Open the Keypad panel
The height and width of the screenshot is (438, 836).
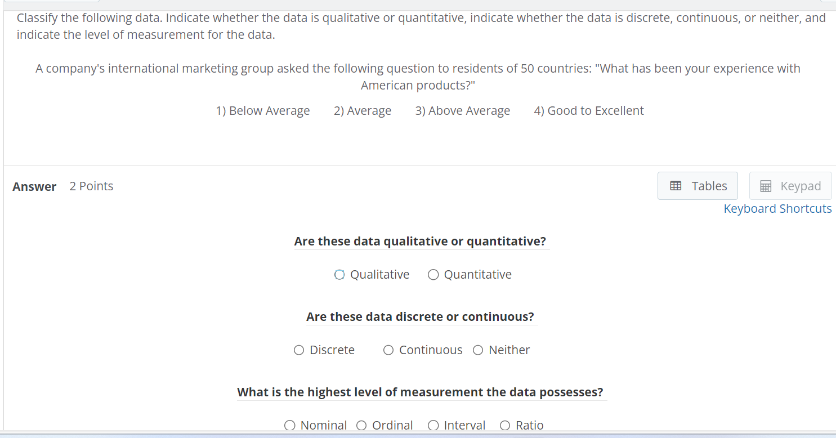click(790, 186)
